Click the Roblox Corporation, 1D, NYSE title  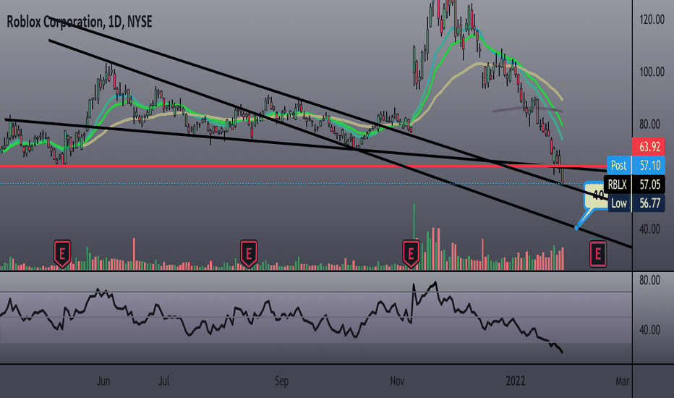click(80, 22)
